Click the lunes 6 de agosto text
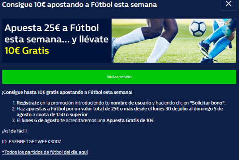 [x=40, y=120]
